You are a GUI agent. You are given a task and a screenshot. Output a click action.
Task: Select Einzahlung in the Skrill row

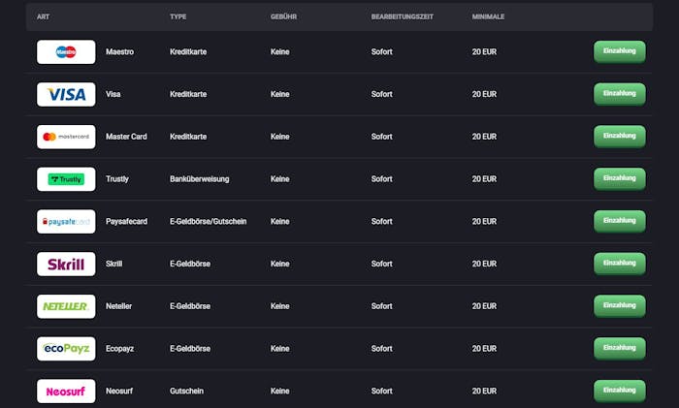(619, 264)
